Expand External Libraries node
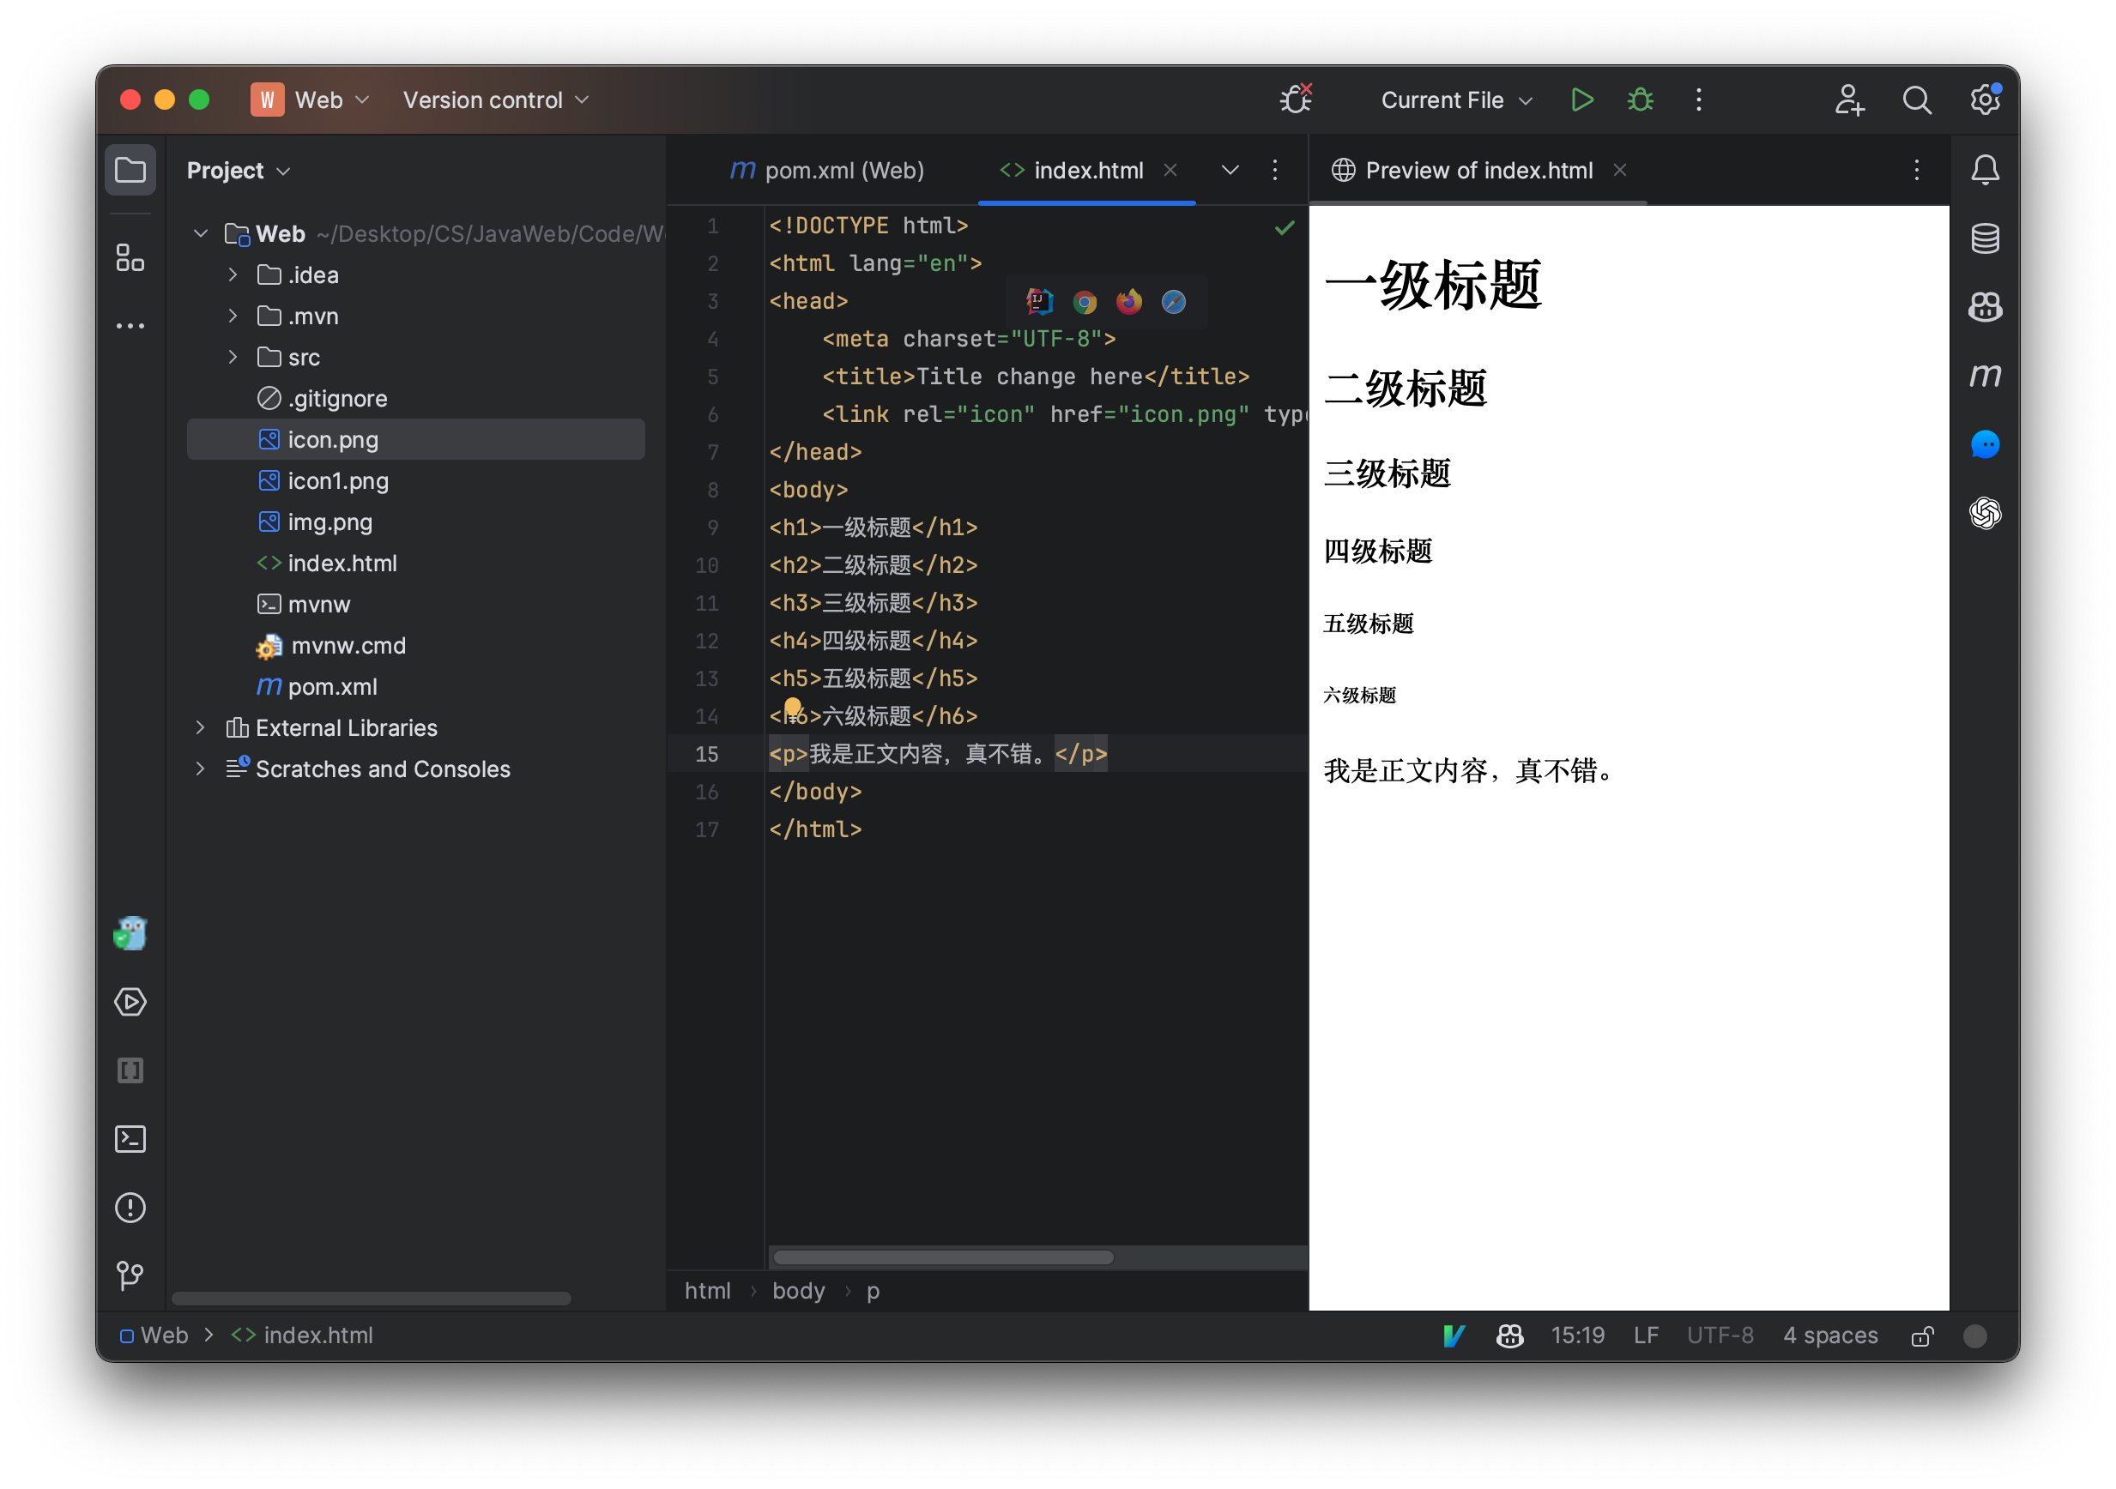Viewport: 2116px width, 1489px height. click(200, 727)
